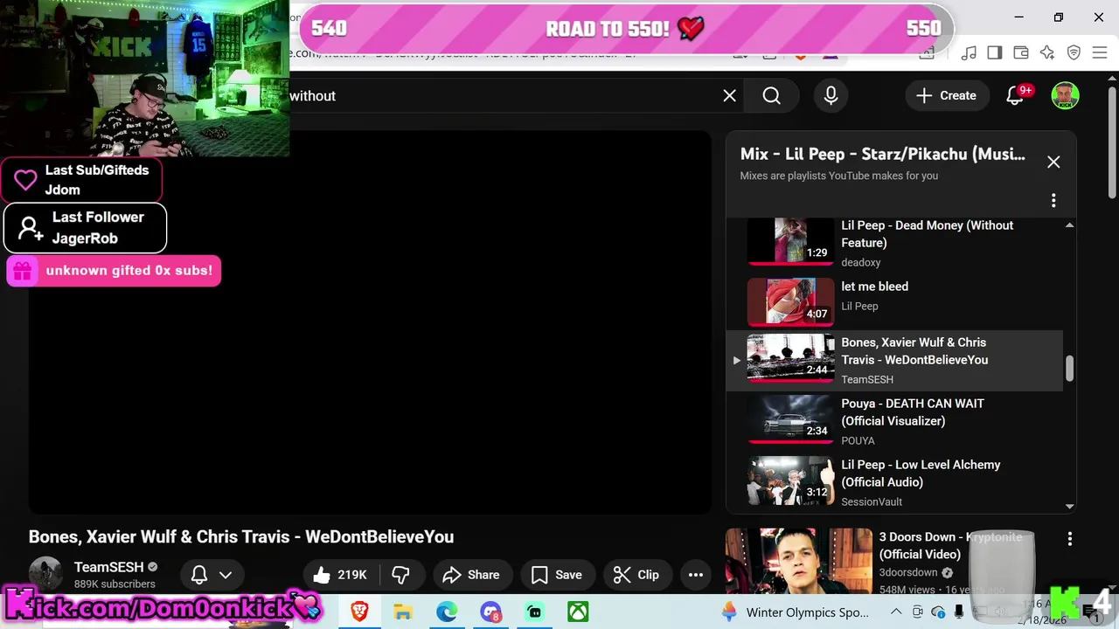This screenshot has width=1119, height=629.
Task: Open the Xbox app in the taskbar
Action: [578, 612]
